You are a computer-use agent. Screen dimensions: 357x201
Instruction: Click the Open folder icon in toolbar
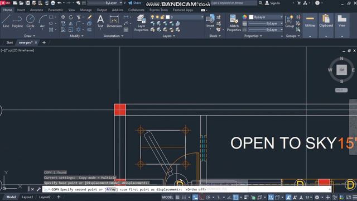click(x=21, y=3)
